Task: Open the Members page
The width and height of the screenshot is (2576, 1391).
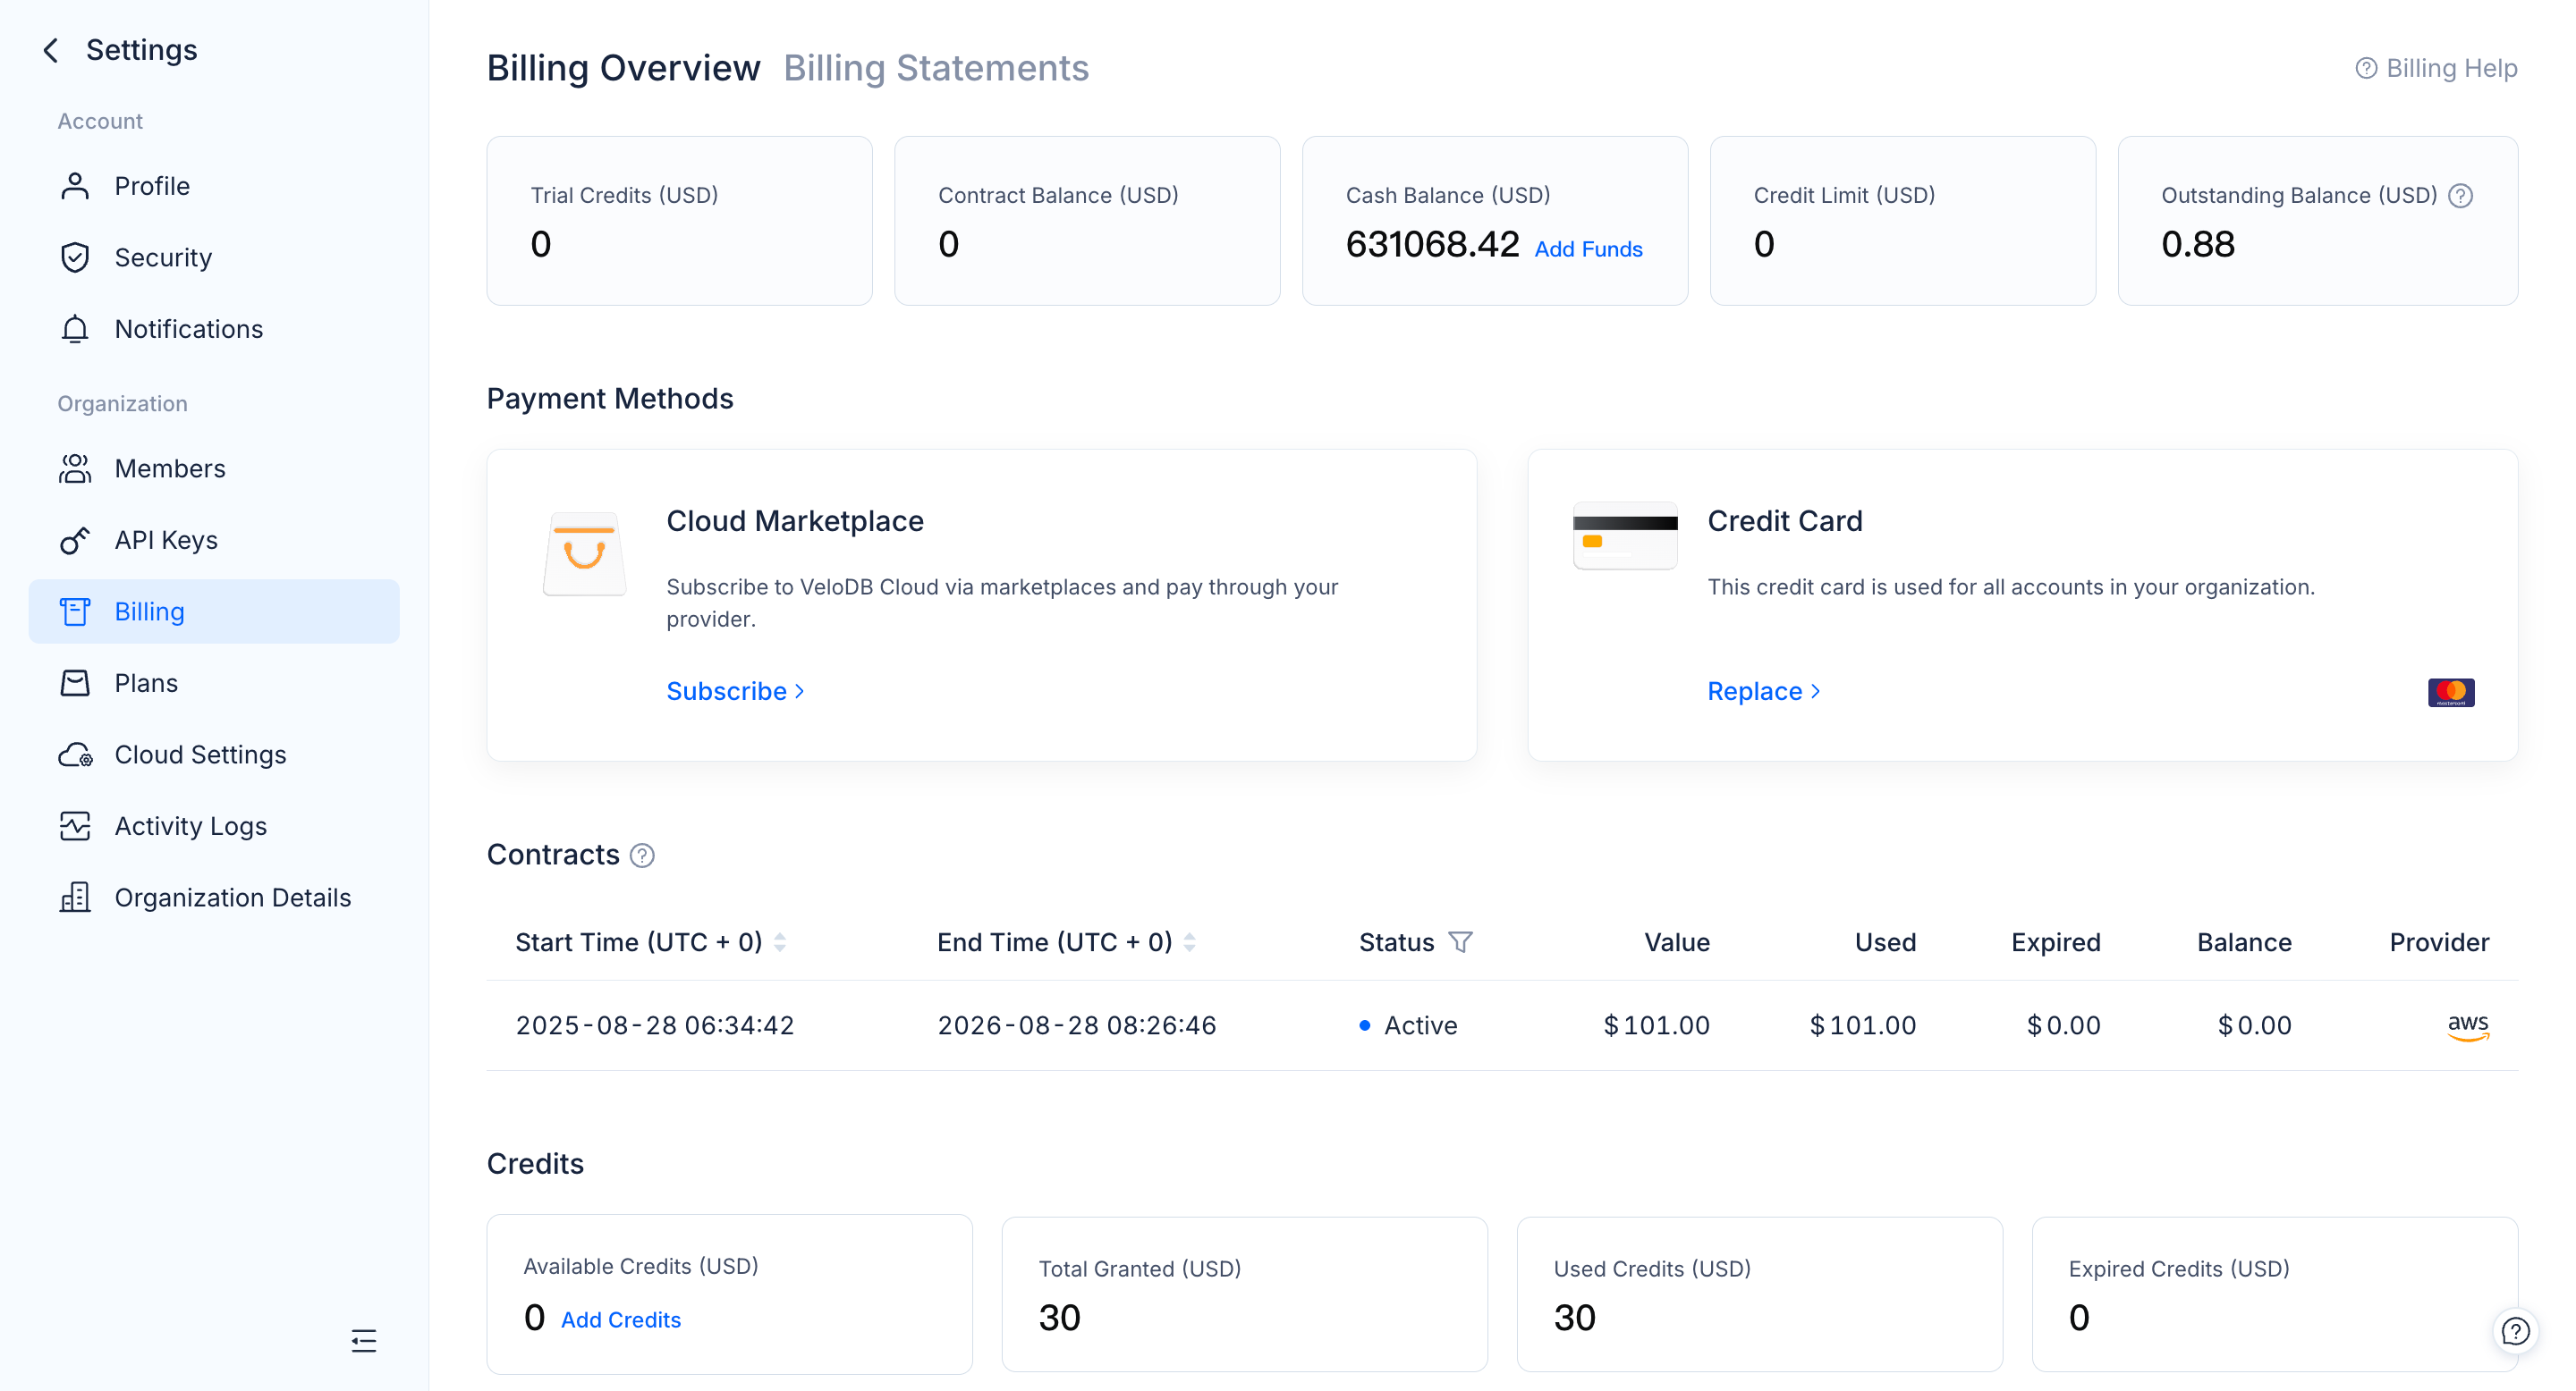Action: click(x=214, y=468)
